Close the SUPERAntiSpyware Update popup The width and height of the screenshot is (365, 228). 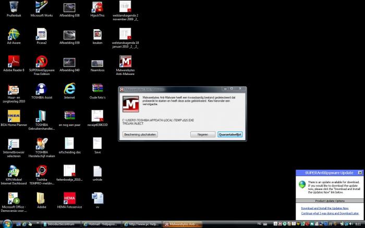(x=360, y=173)
